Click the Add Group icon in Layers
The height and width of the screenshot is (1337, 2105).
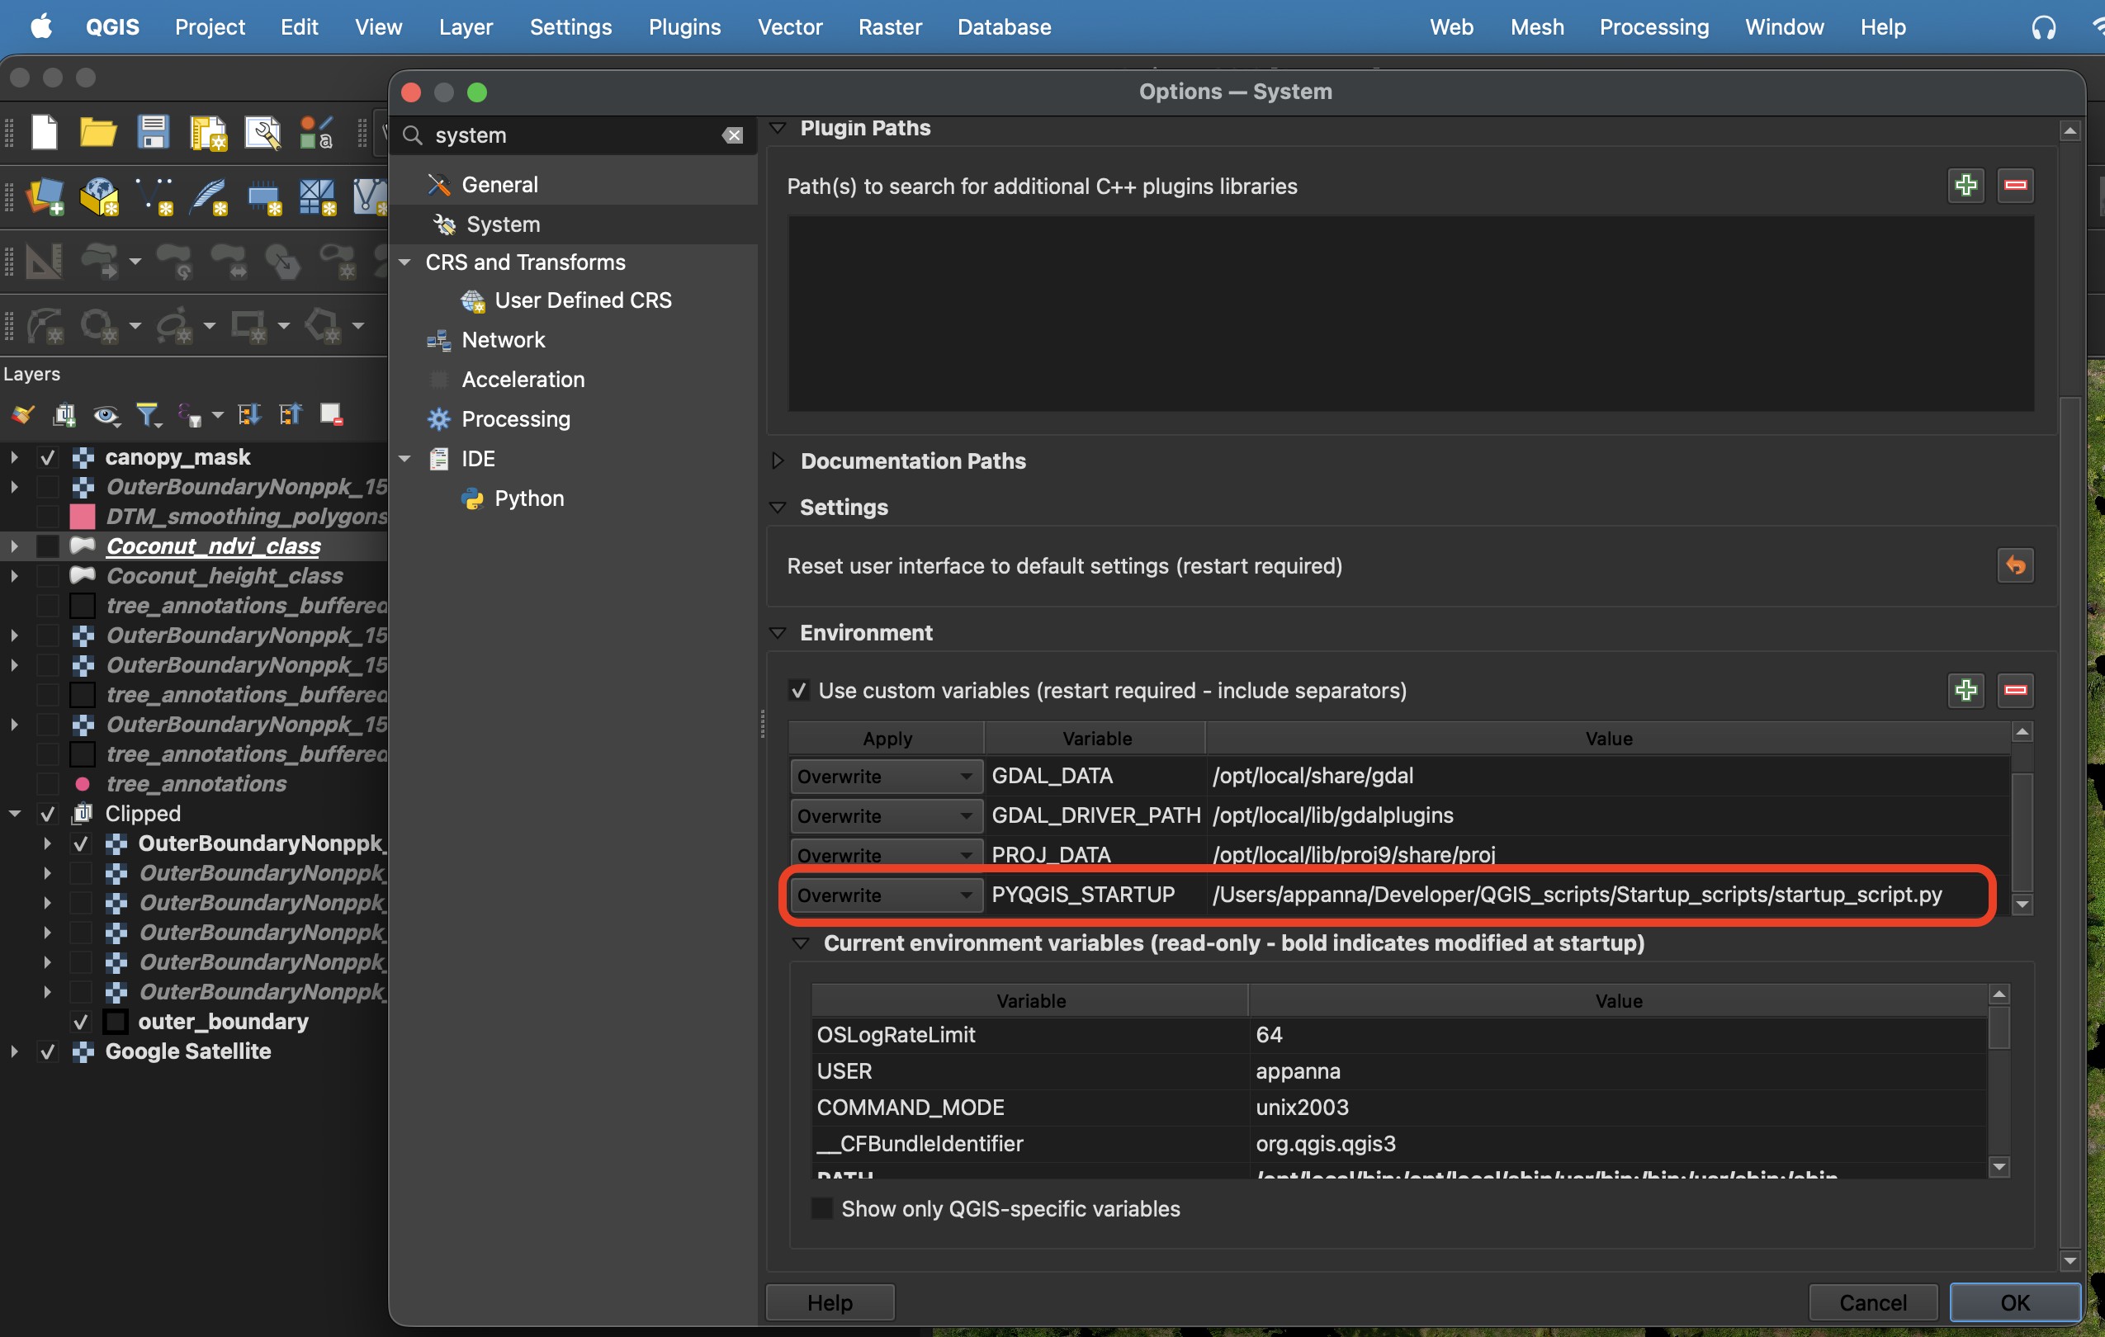pos(64,414)
